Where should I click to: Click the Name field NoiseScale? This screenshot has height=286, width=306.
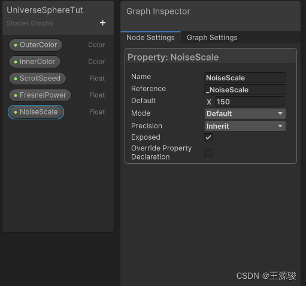245,77
